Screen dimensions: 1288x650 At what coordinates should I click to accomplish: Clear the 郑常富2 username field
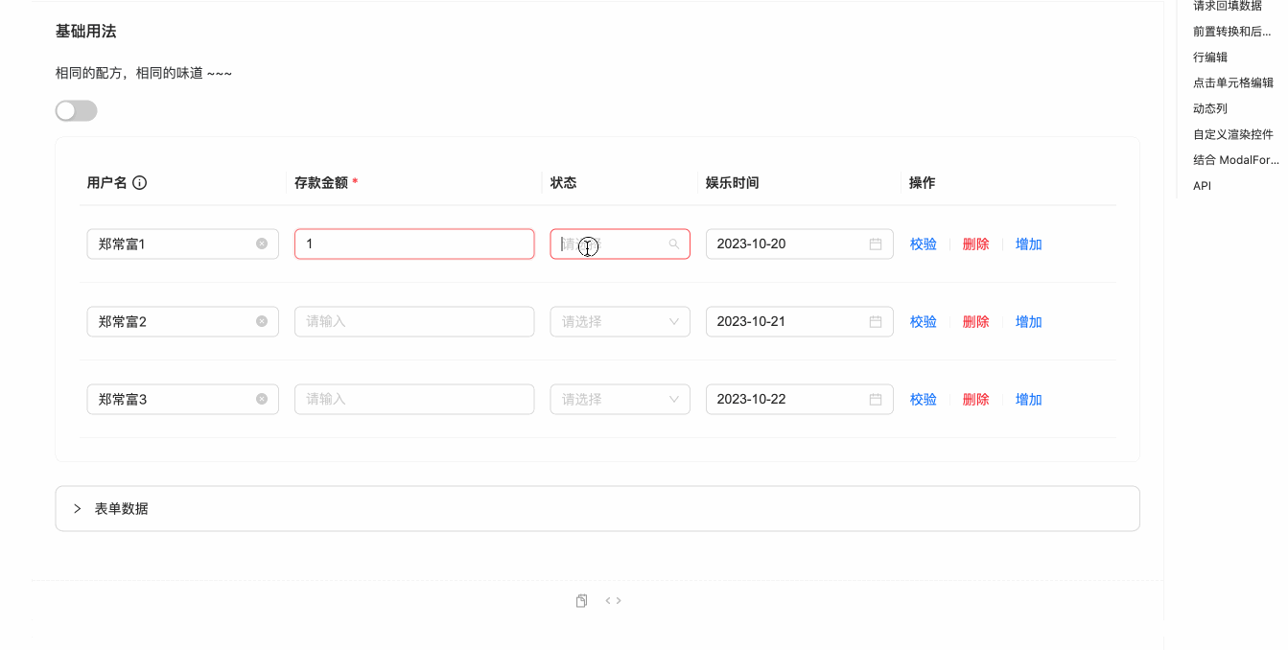tap(262, 321)
